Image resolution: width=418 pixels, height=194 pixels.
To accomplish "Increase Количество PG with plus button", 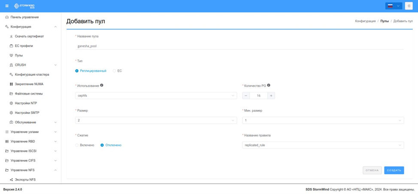I will pos(271,96).
